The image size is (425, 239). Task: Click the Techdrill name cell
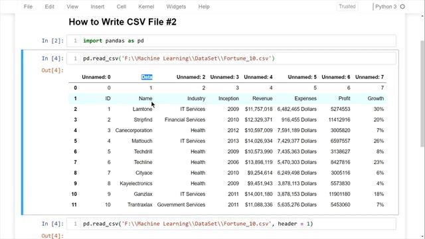[x=143, y=151]
